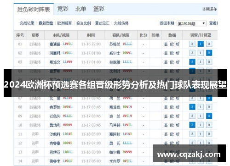The image size is (230, 166).
Task: Toggle pick 3 for row 09 以色列
Action: (192, 116)
